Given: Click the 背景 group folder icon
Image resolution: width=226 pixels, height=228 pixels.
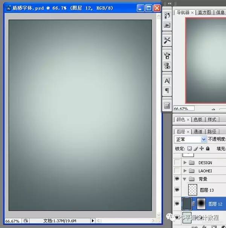Looking at the screenshot, I should [192, 179].
